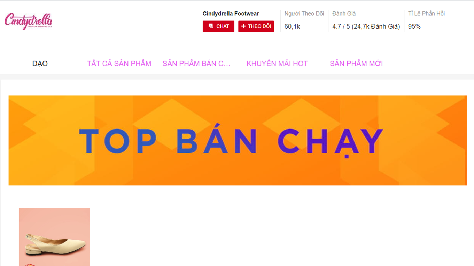Click the plus icon beside THEO DÕI
The width and height of the screenshot is (474, 266).
point(243,26)
